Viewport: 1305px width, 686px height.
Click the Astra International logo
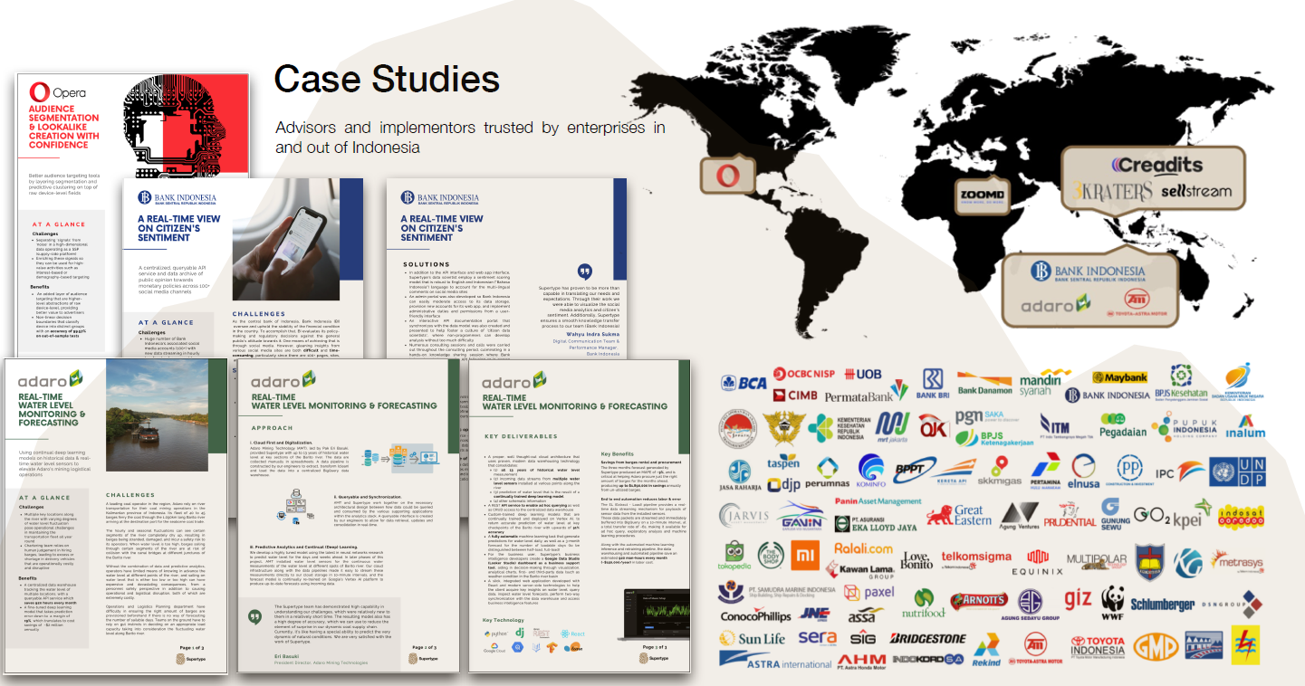pos(775,660)
